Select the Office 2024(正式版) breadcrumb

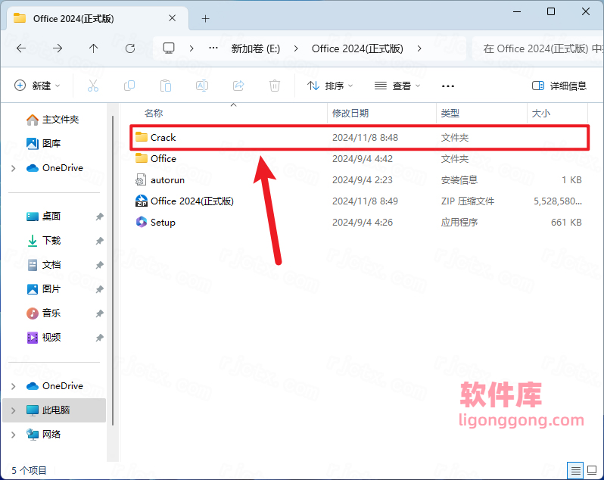(x=357, y=48)
